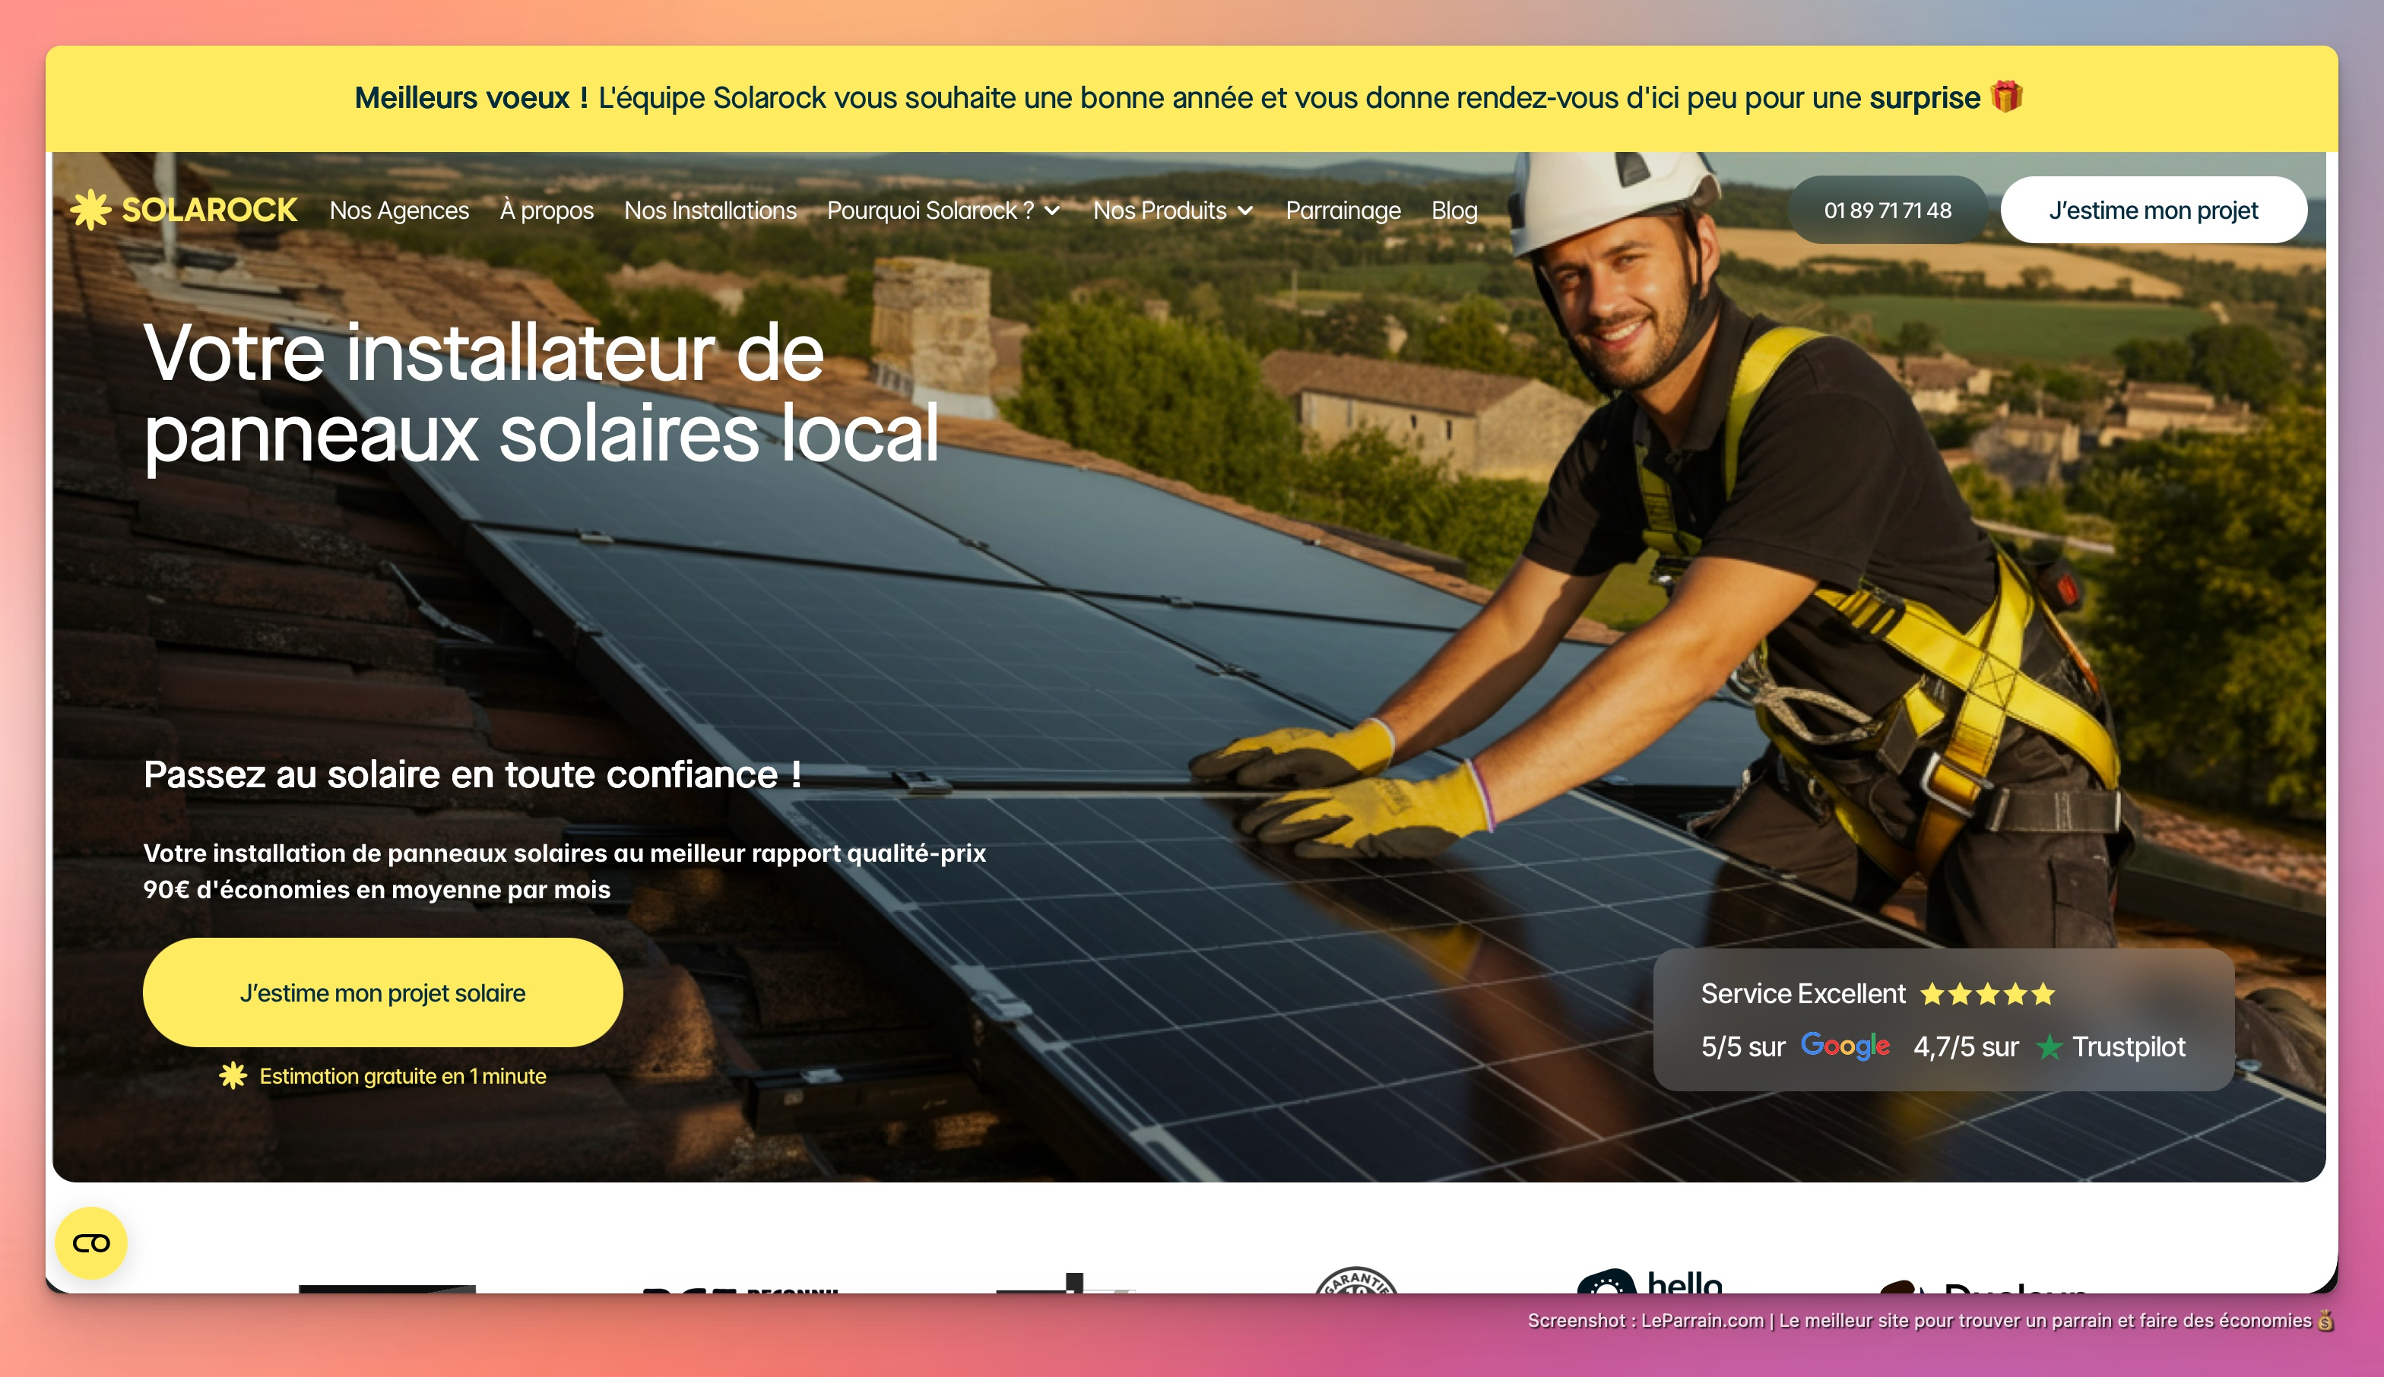Click the yellow J'estime mon projet solaire button

coord(382,992)
